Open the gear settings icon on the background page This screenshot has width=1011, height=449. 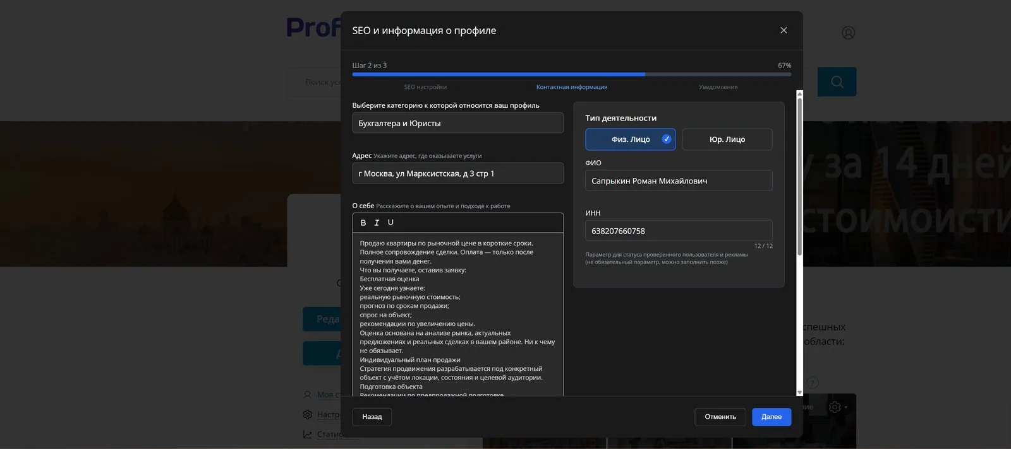(x=835, y=407)
